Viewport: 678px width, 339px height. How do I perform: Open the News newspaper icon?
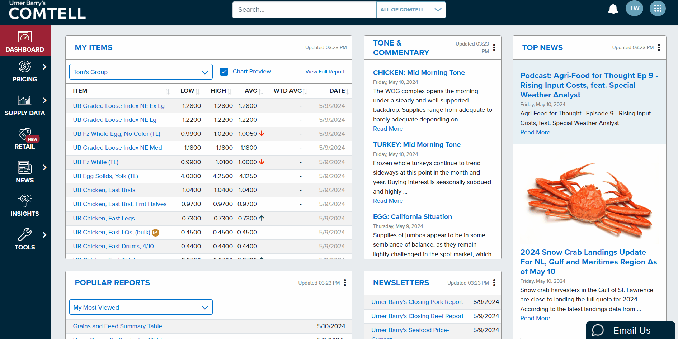[25, 167]
